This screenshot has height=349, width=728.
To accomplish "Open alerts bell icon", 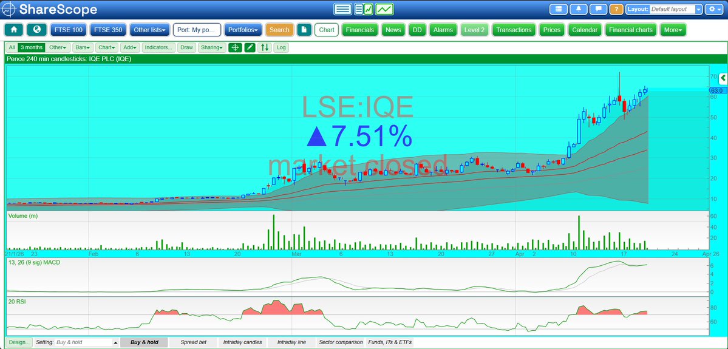I will (579, 9).
